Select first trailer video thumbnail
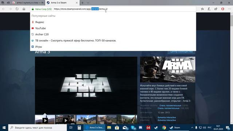Image resolution: width=233 pixels, height=131 pixels. pyautogui.click(x=45, y=119)
